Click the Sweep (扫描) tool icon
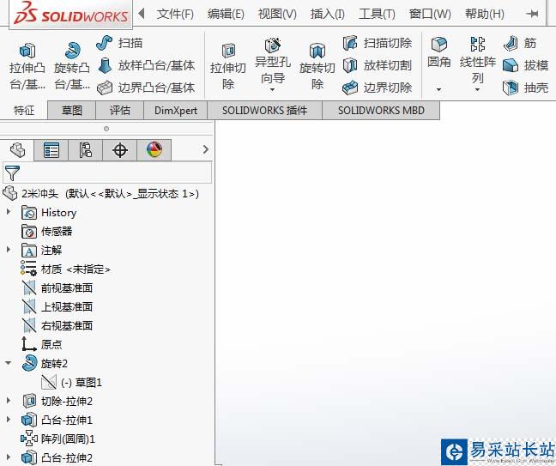The image size is (556, 466). [x=105, y=43]
